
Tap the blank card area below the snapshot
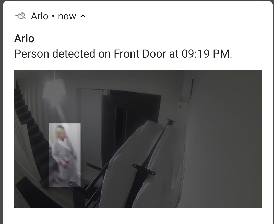click(x=138, y=215)
